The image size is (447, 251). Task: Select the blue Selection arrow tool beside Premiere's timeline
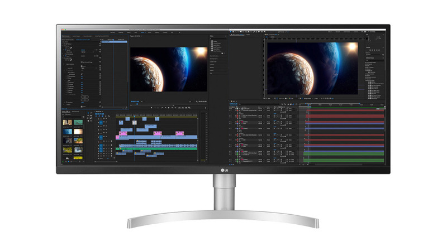click(x=88, y=113)
